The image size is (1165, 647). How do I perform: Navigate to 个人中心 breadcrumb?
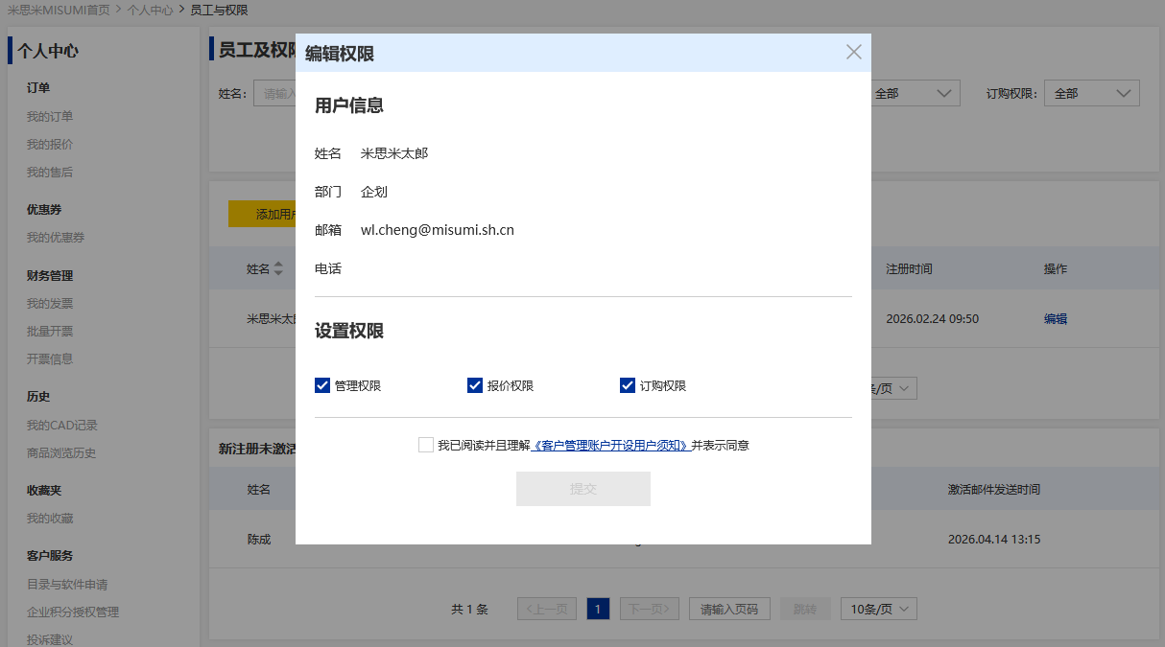point(151,10)
